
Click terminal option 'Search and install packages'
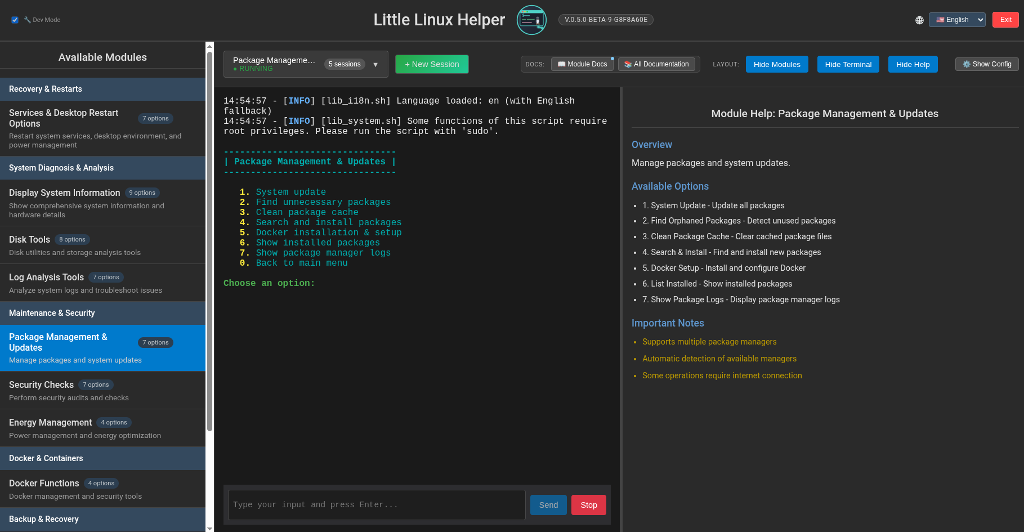click(329, 222)
